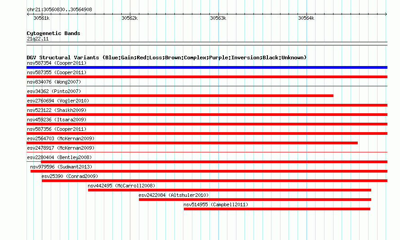The width and height of the screenshot is (400, 240).
Task: Click the red esv2760694 loss bar
Action: [207, 105]
